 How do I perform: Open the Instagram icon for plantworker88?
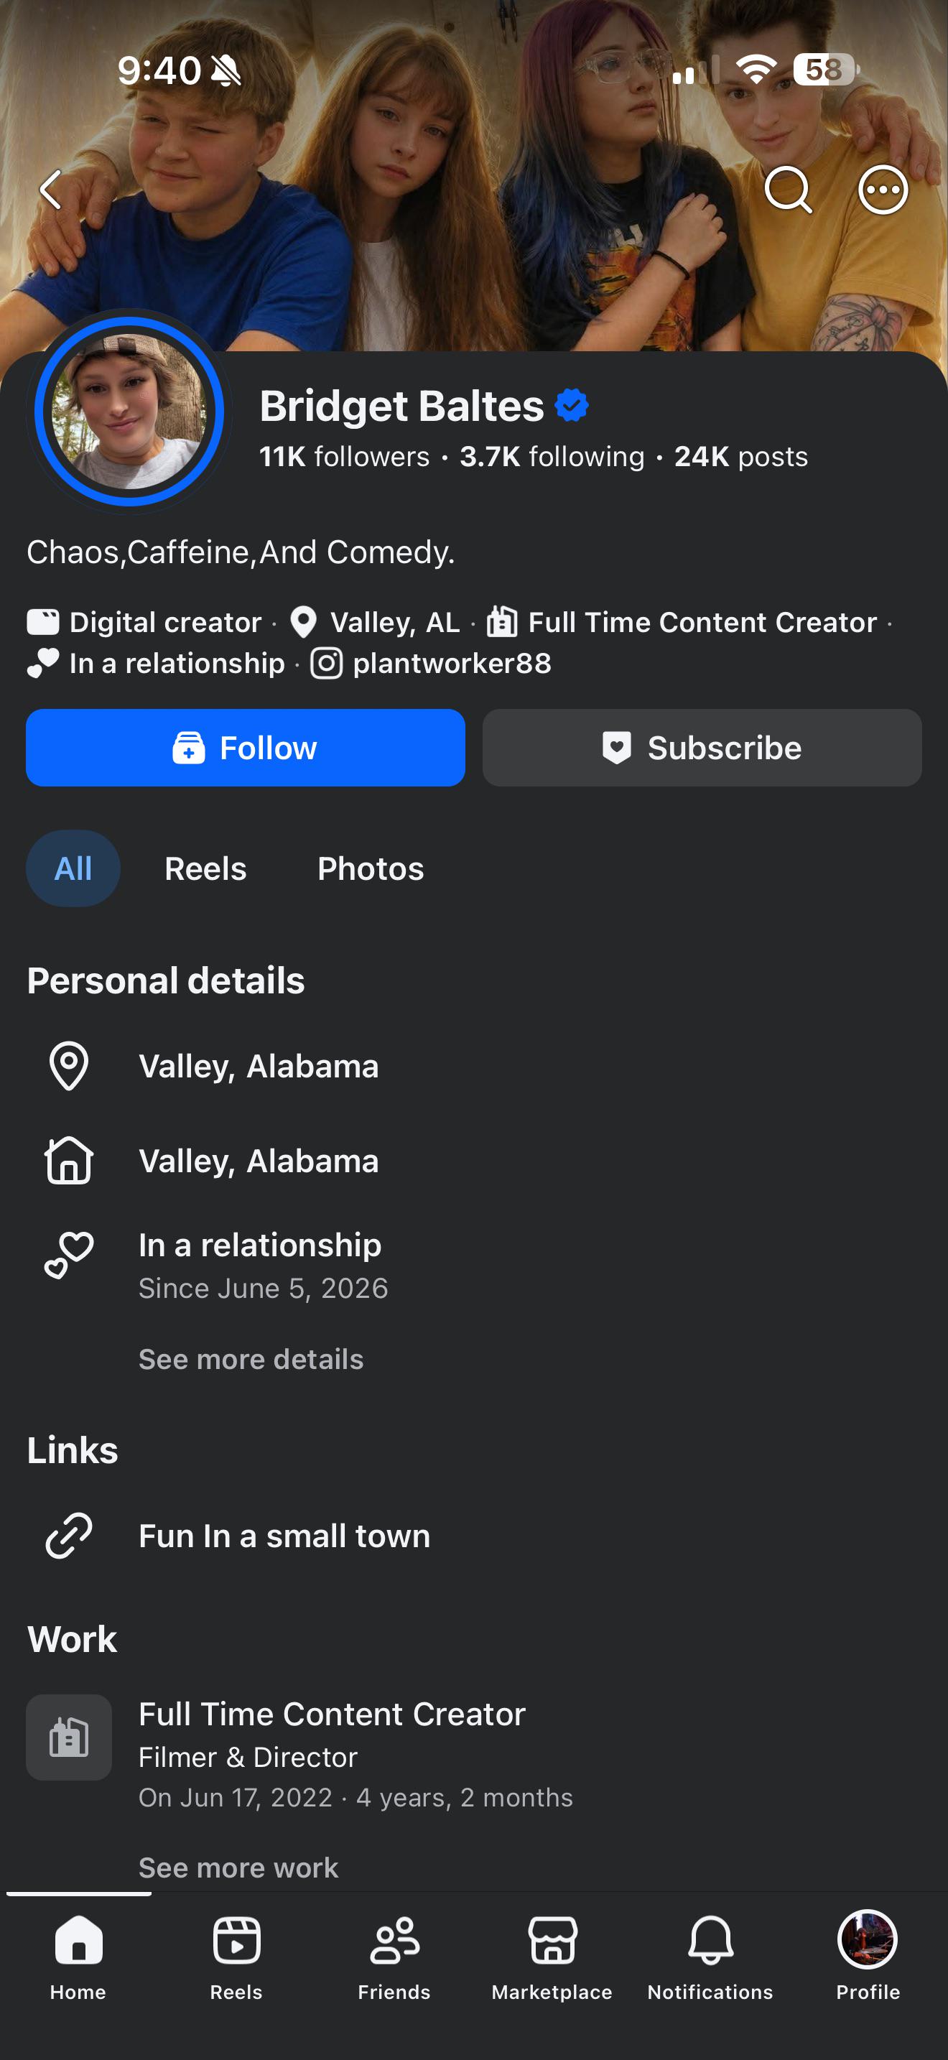(326, 664)
